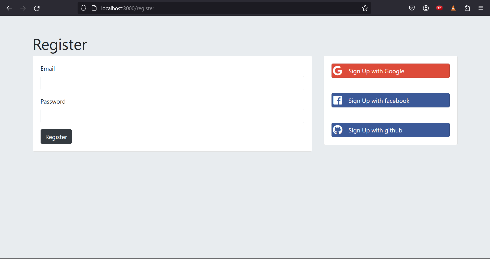Screen dimensions: 490x259
Task: Navigate back using the arrow
Action: 9,8
